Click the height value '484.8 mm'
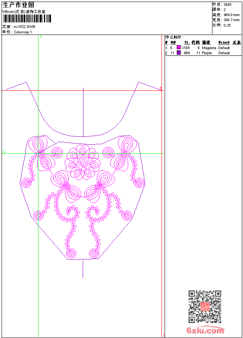This screenshot has width=243, height=338. point(231,15)
